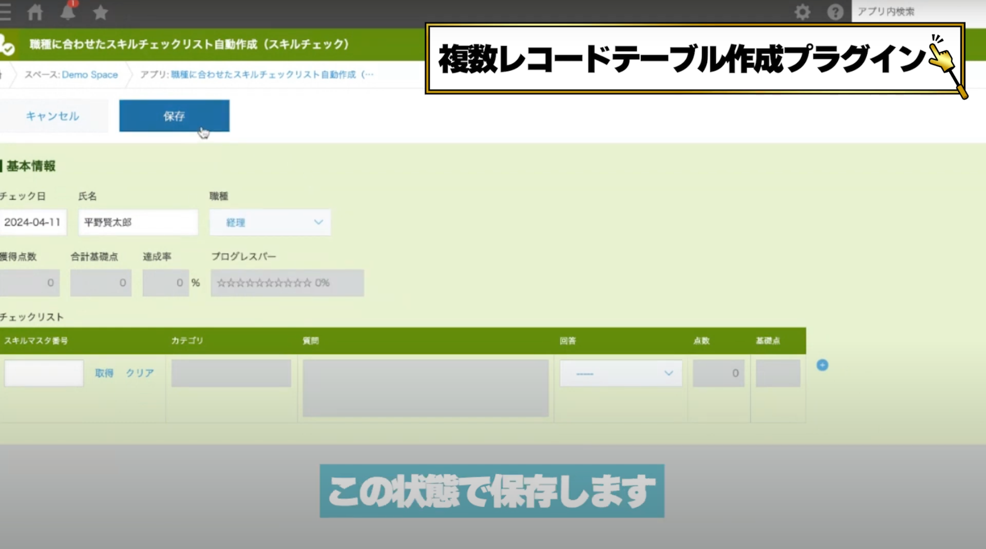986x549 pixels.
Task: Add a checklist row with plus icon
Action: (x=822, y=365)
